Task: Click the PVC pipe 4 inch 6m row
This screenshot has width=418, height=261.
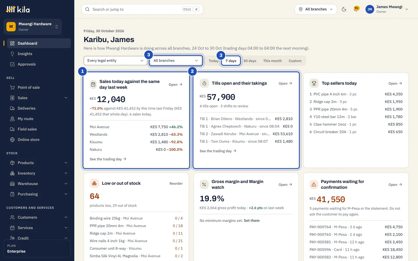Action: 356,94
